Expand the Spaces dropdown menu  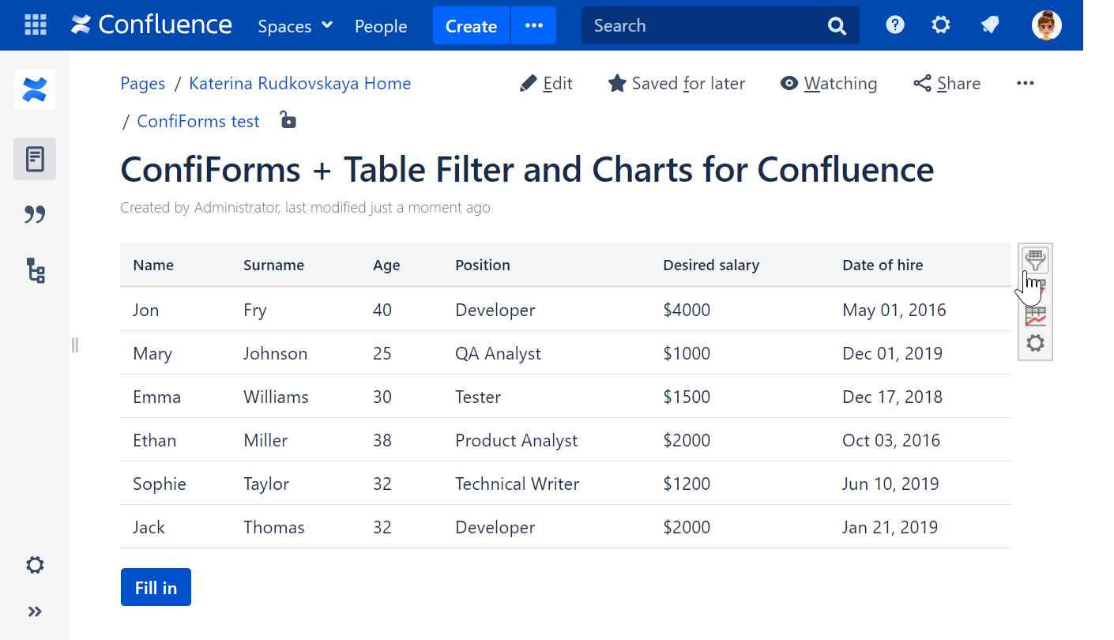[x=295, y=25]
